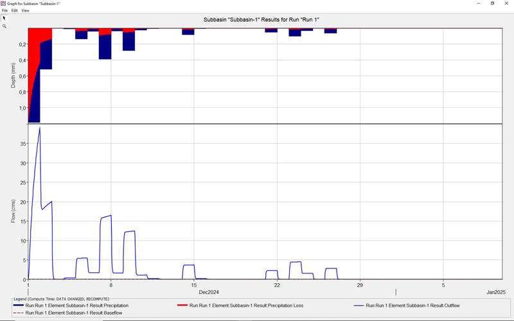
Task: Click the Jan2025 time axis label
Action: 495,292
